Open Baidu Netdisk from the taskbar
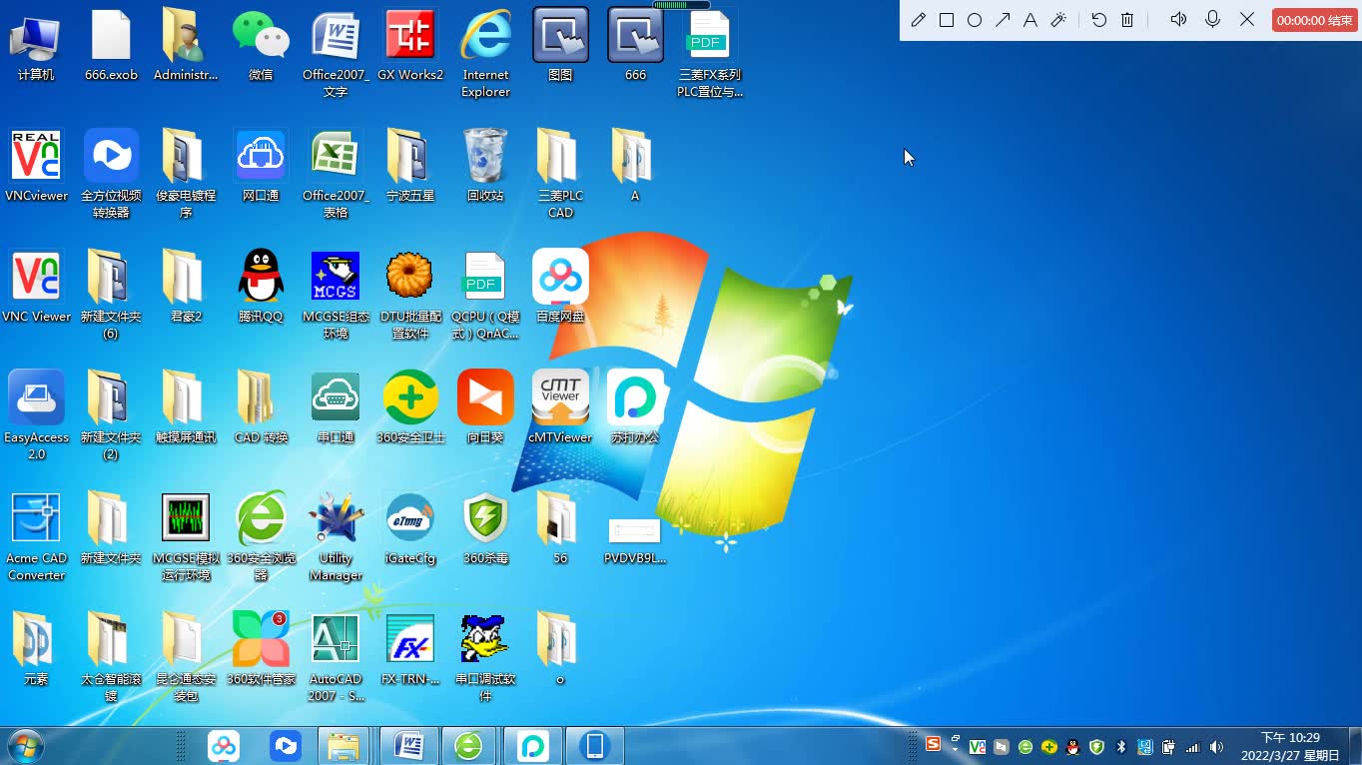1362x765 pixels. [224, 746]
